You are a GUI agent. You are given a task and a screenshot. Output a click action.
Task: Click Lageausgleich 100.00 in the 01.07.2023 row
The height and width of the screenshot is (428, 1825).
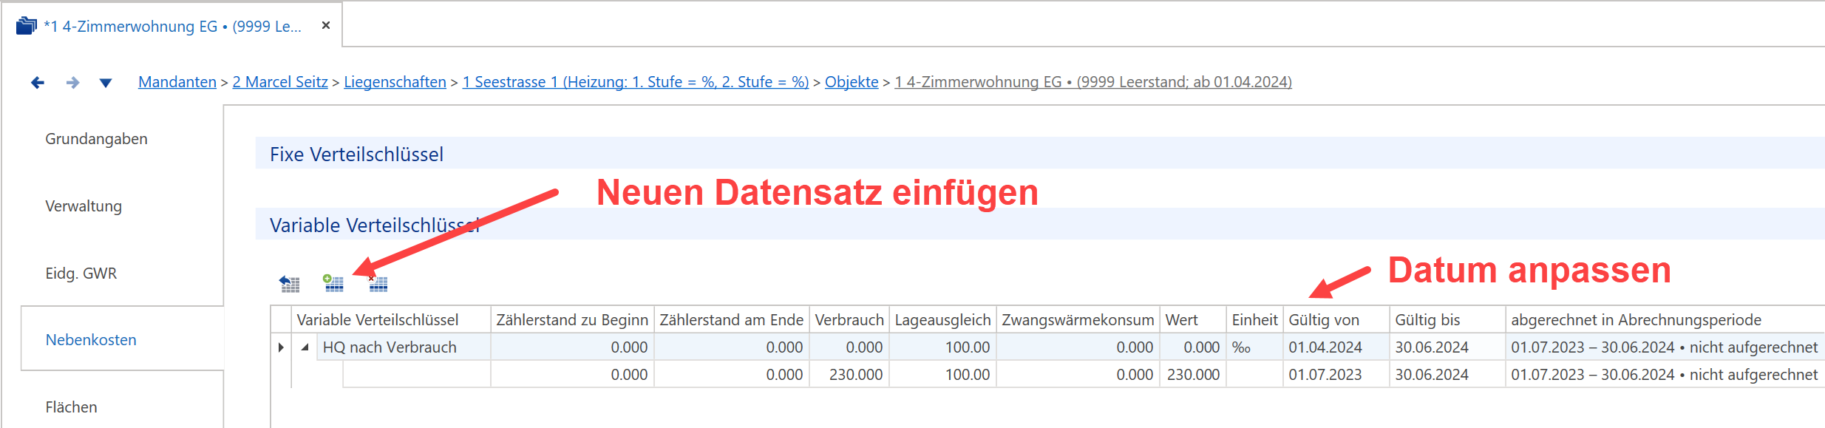[942, 374]
